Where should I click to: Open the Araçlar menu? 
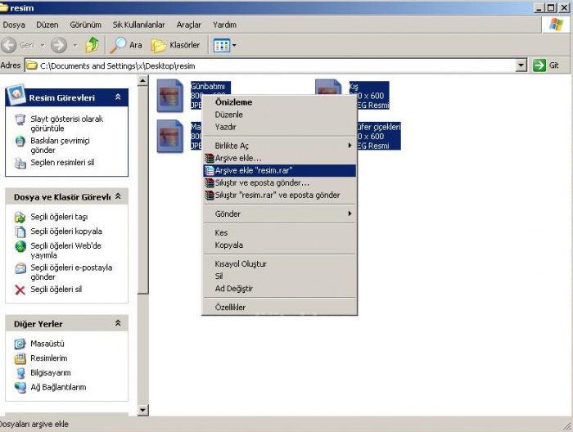tap(188, 25)
